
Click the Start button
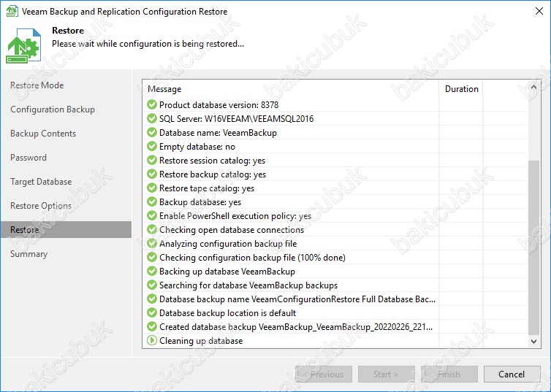386,374
